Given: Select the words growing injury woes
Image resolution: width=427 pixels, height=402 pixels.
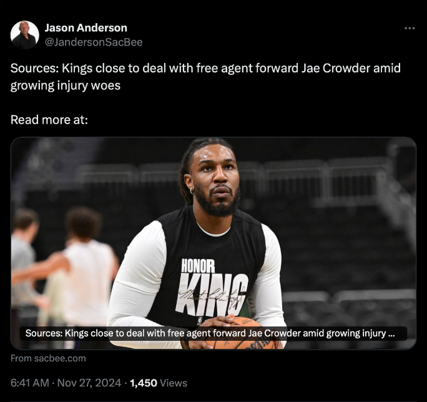Looking at the screenshot, I should coord(66,86).
